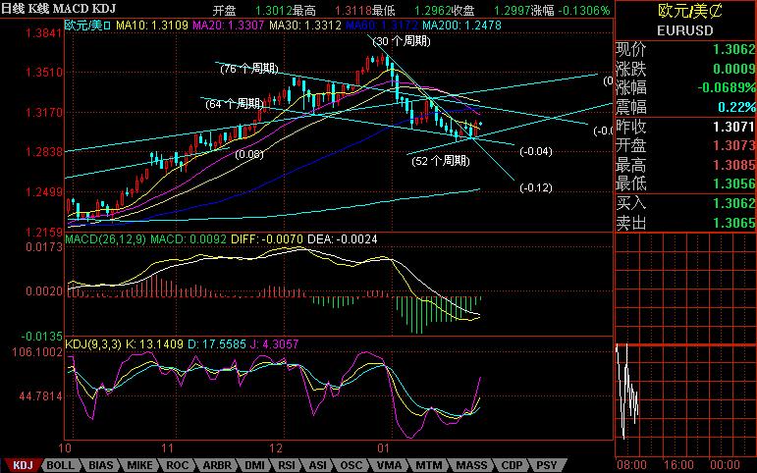Click the 1.3841 price axis label
Screen dimensions: 757x473
point(43,33)
